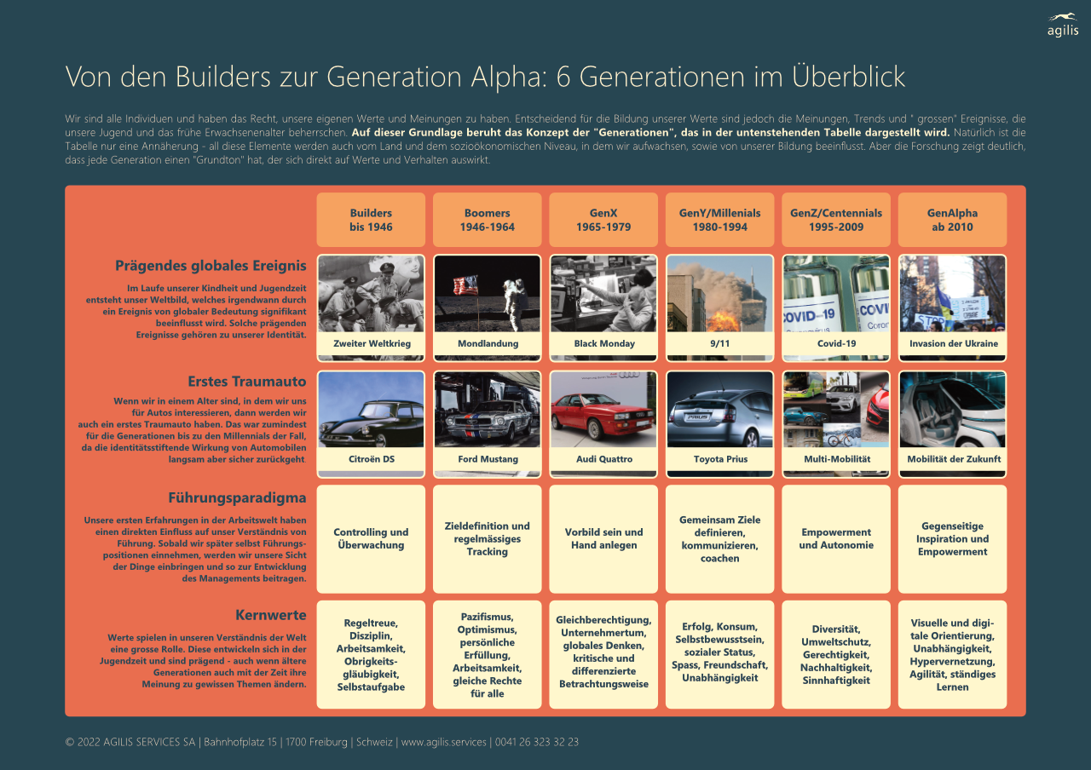The width and height of the screenshot is (1091, 770).
Task: Select the Diversität, Umweltschutz values card
Action: (x=836, y=655)
